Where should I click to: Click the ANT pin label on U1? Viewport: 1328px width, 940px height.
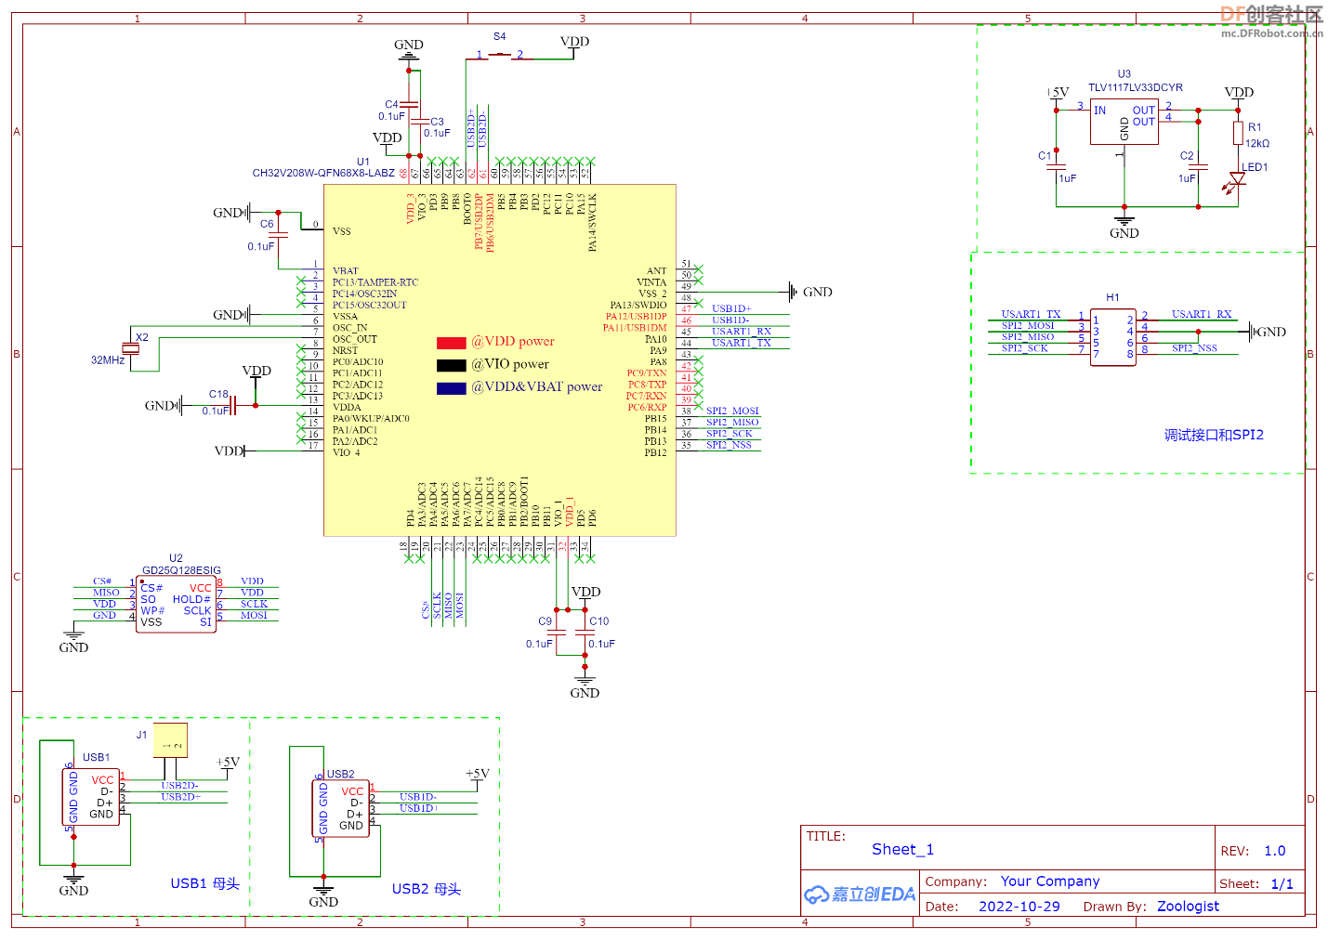tap(657, 271)
